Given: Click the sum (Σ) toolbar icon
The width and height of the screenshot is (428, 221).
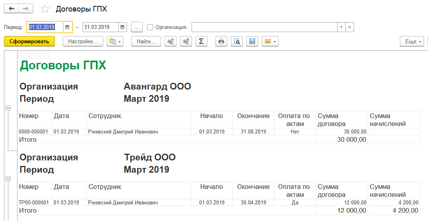Looking at the screenshot, I should [201, 41].
